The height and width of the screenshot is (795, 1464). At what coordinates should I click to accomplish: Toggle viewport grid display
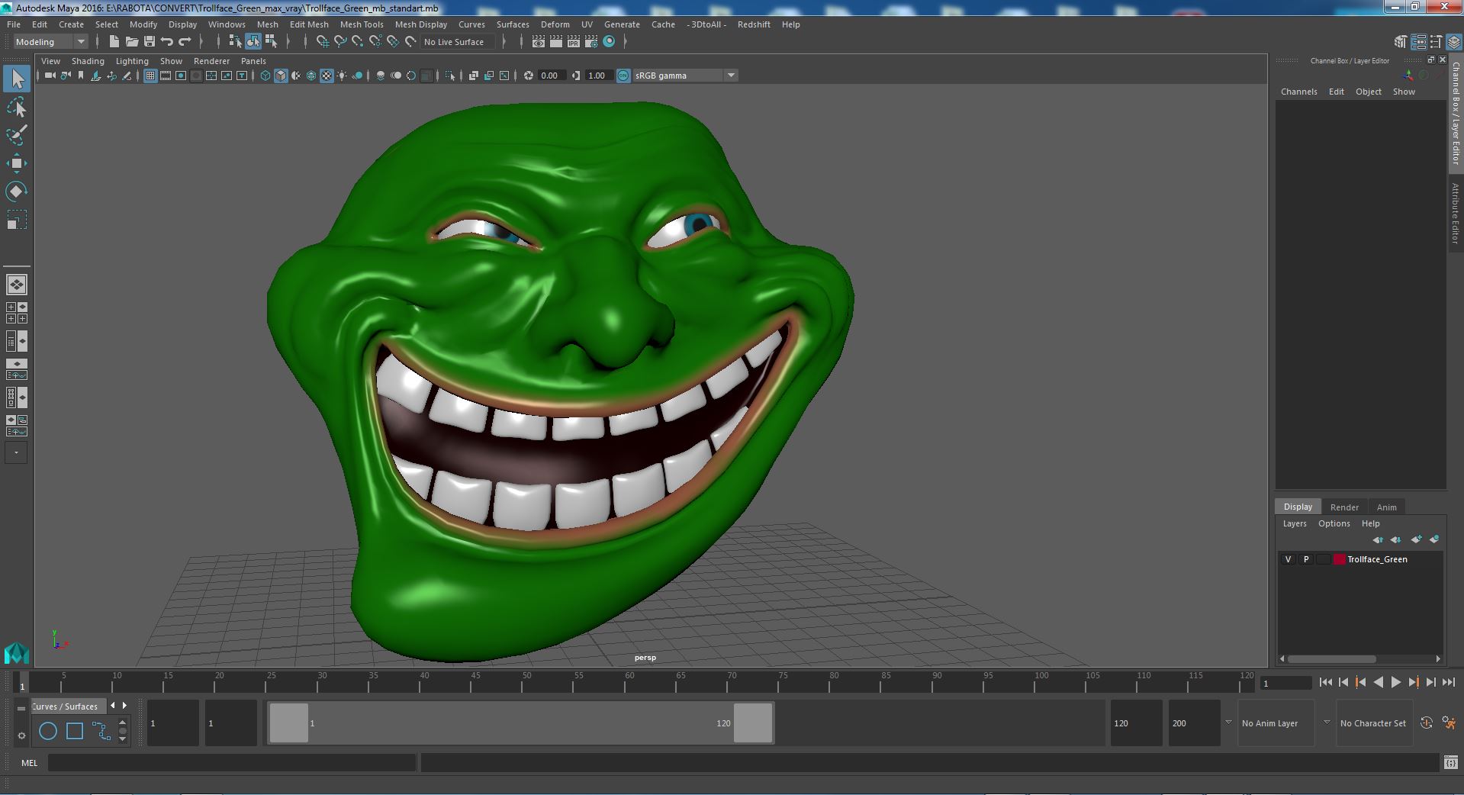coord(150,76)
